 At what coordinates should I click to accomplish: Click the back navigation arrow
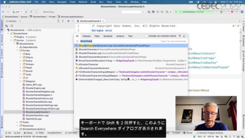(3, 12)
